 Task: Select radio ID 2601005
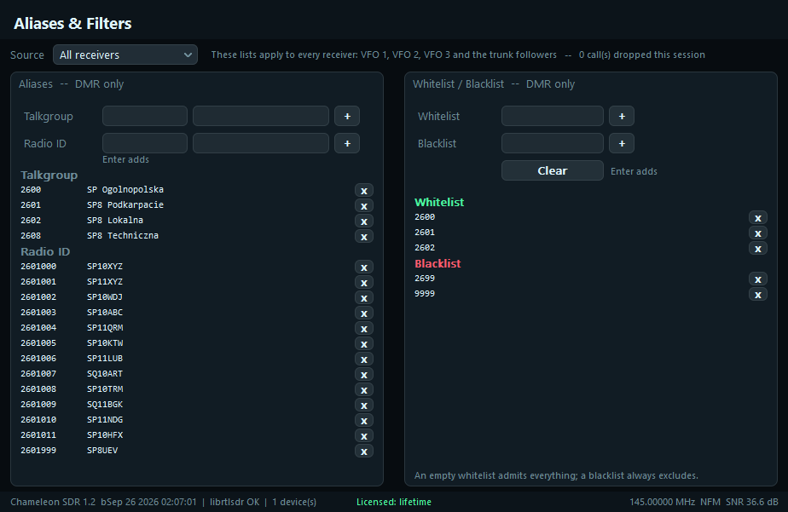(x=38, y=342)
